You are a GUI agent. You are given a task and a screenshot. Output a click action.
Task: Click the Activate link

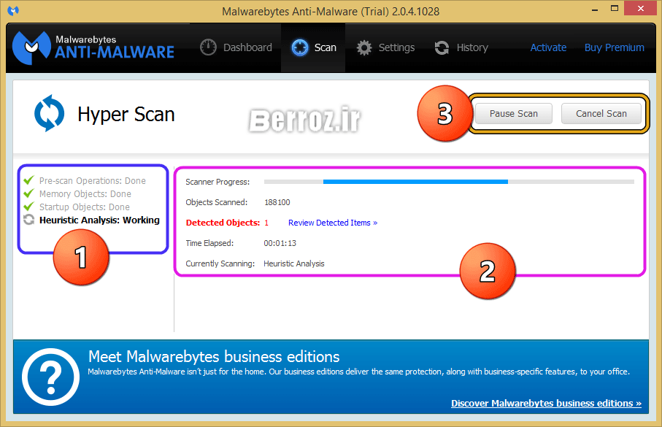pyautogui.click(x=548, y=47)
